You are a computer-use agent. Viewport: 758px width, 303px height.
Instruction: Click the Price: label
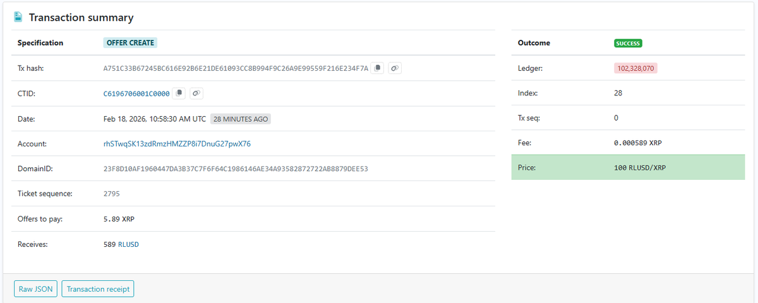527,169
